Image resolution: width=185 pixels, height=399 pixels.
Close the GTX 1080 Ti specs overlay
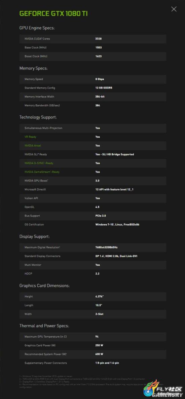(x=174, y=9)
